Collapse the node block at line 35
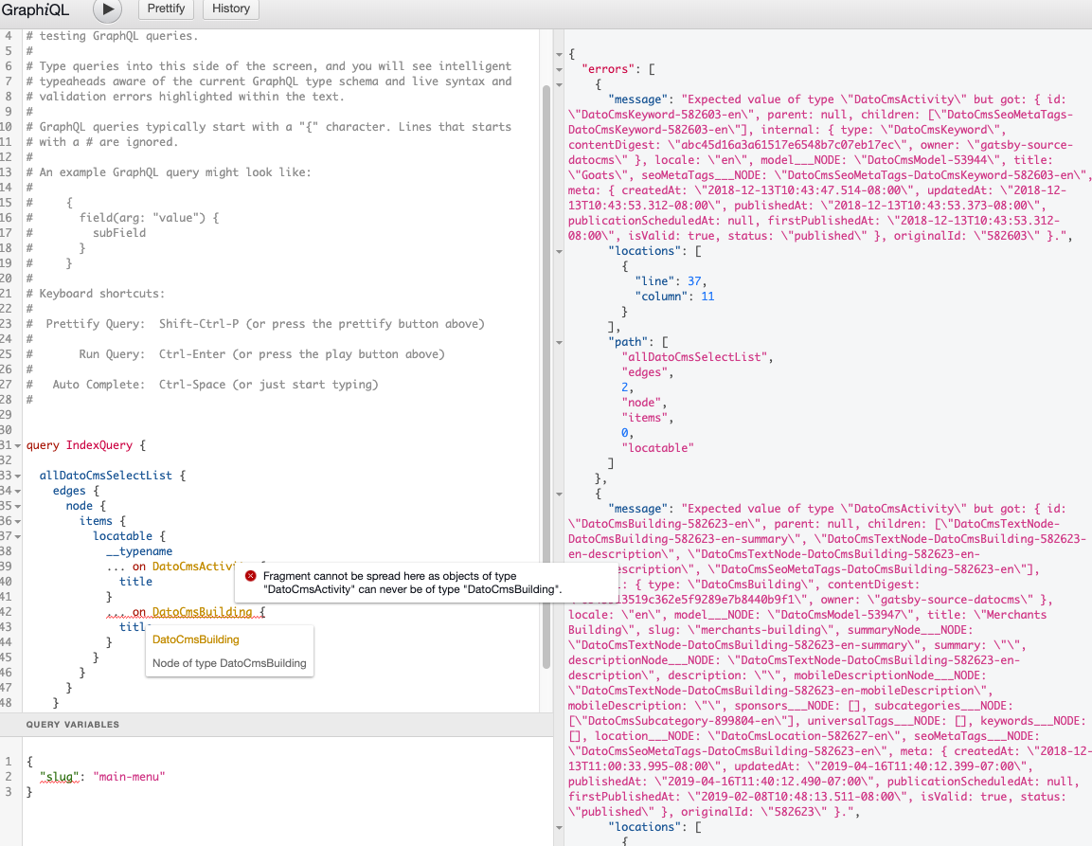Screen dimensions: 1092x846 [17, 506]
